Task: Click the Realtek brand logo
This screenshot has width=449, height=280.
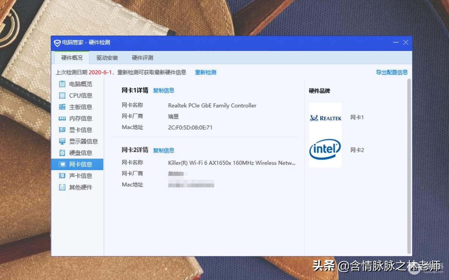Action: (325, 118)
